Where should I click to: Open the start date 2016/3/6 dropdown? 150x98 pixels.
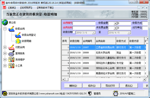tap(93, 32)
